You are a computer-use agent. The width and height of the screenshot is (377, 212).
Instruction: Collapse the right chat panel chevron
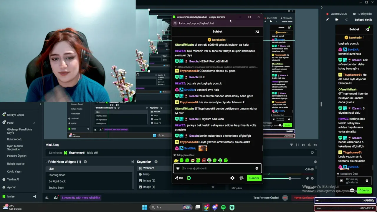click(321, 8)
